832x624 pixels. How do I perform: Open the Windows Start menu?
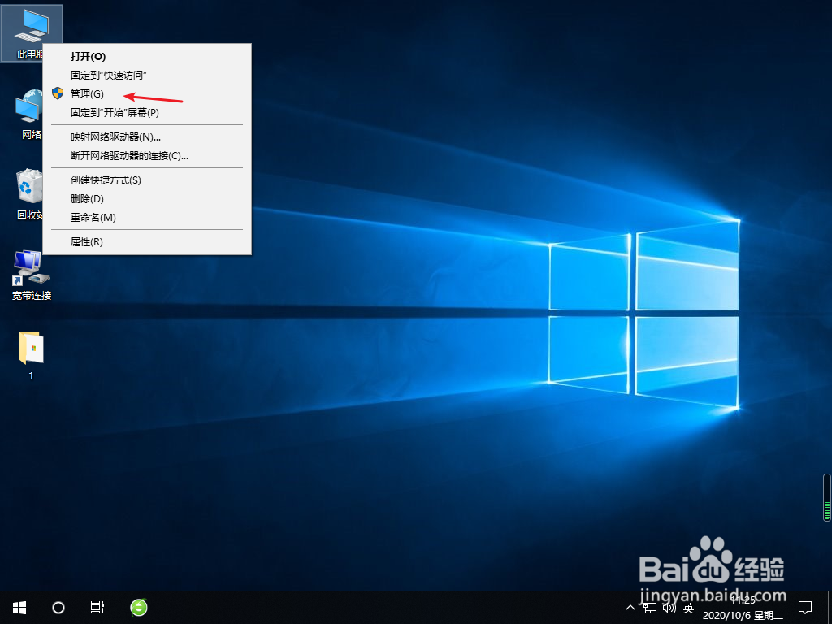pos(19,608)
